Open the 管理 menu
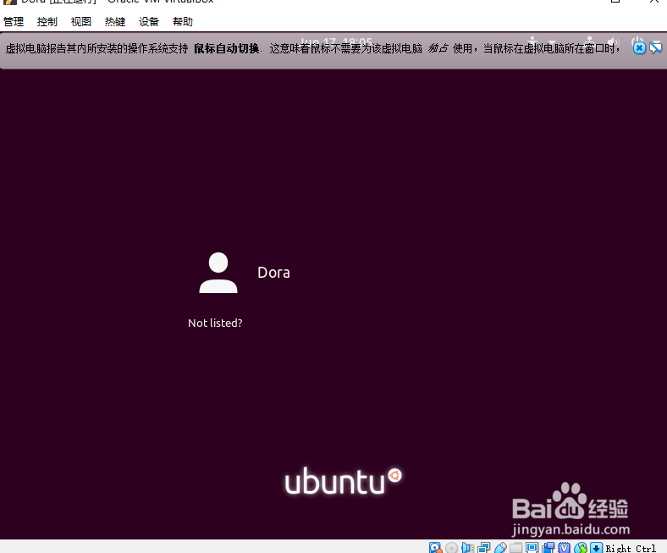Viewport: 667px width, 553px height. [14, 22]
